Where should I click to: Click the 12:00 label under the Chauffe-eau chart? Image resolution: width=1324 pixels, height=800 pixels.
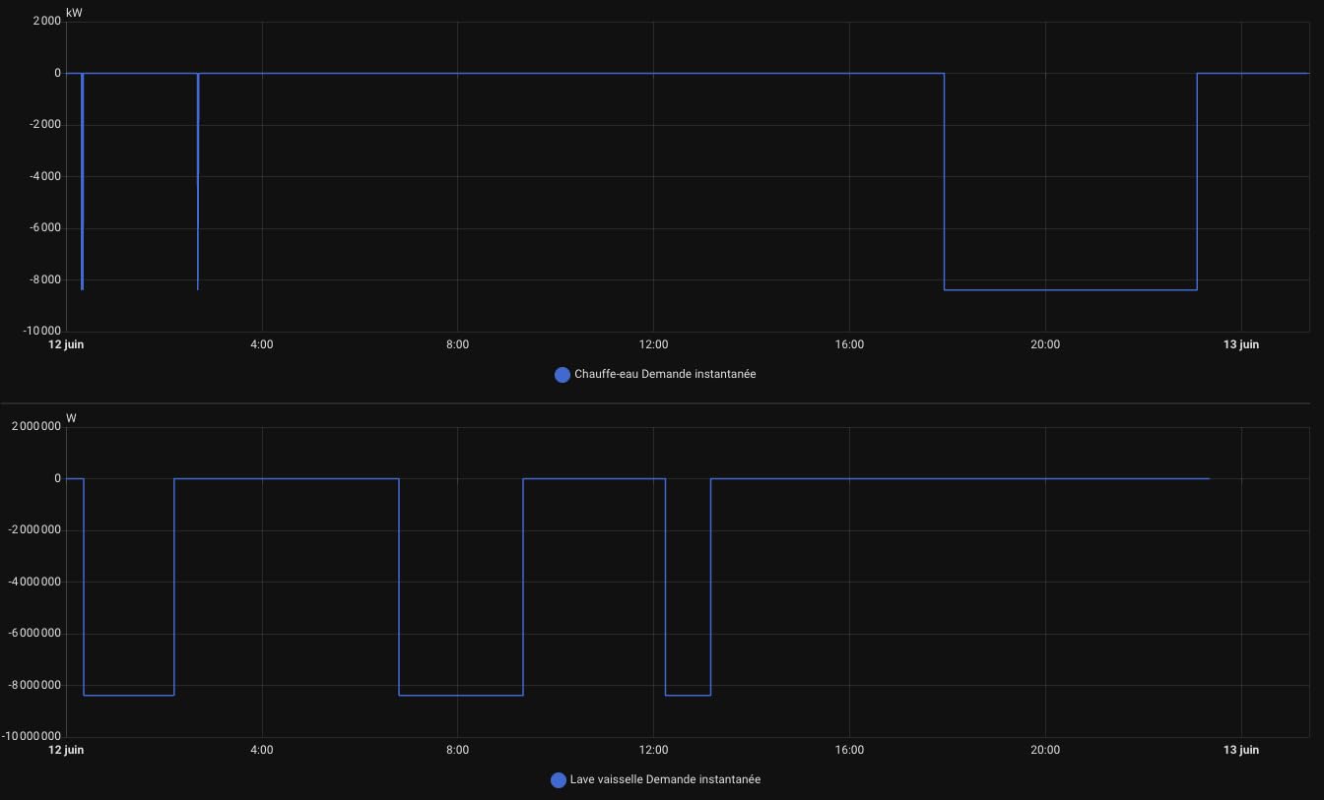653,344
